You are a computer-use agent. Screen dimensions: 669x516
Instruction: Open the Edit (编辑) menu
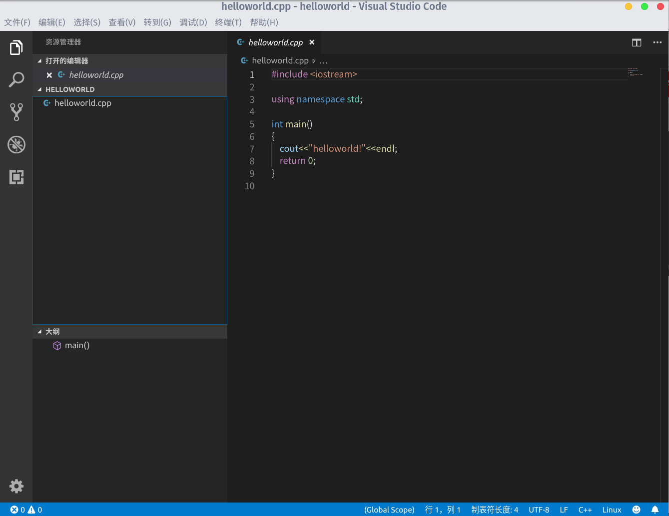[x=52, y=22]
